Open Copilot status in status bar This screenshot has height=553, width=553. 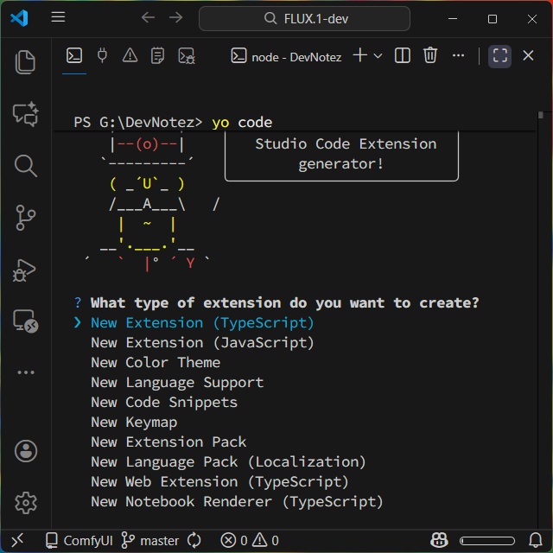(440, 540)
